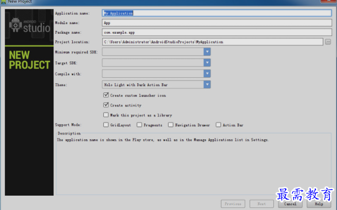Viewport: 337px width, 210px height.
Task: Uncheck Create custom launcher icon
Action: click(x=106, y=95)
